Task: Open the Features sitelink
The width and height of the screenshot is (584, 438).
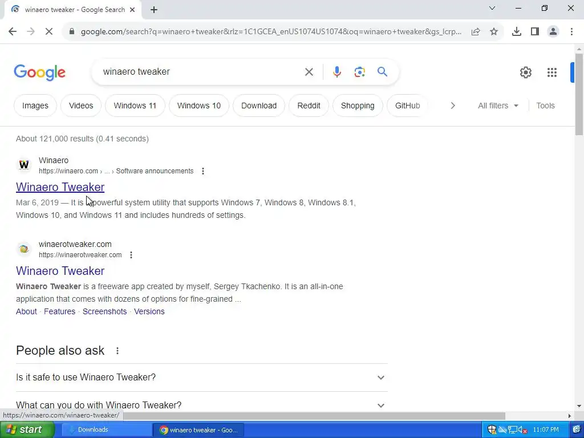Action: pos(59,311)
